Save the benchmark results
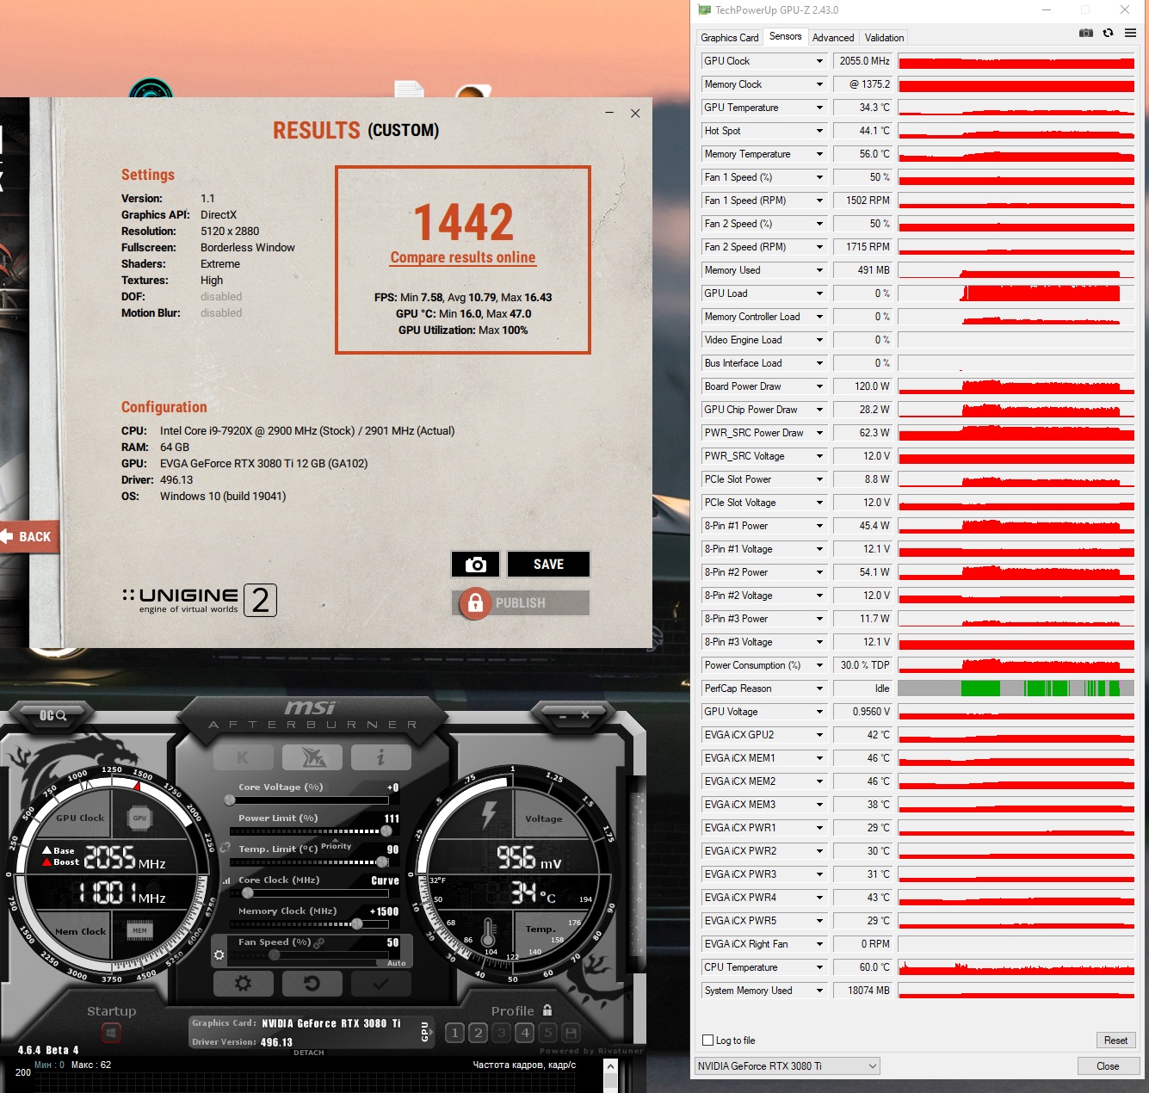Viewport: 1149px width, 1093px height. (548, 565)
